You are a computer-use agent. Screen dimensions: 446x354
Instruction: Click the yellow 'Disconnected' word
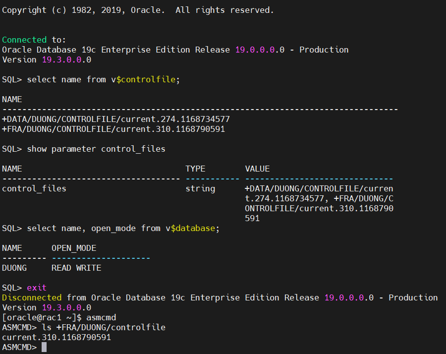32,297
